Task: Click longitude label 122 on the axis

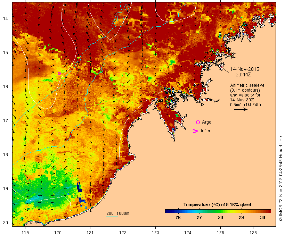Action: [x=123, y=233]
